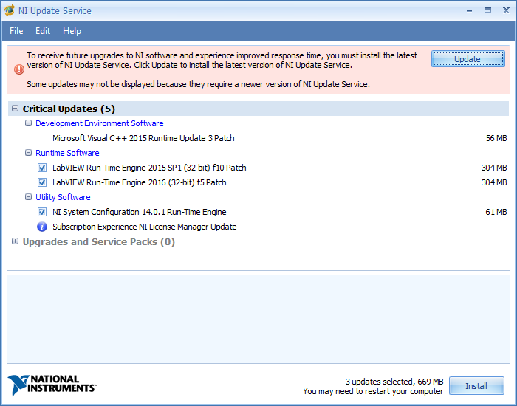517x406 pixels.
Task: Click the blue info icon beside Subscription Experience
Action: (42, 227)
